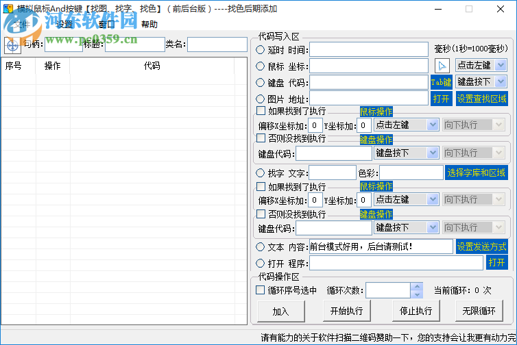Click the app icon in title bar

point(8,9)
